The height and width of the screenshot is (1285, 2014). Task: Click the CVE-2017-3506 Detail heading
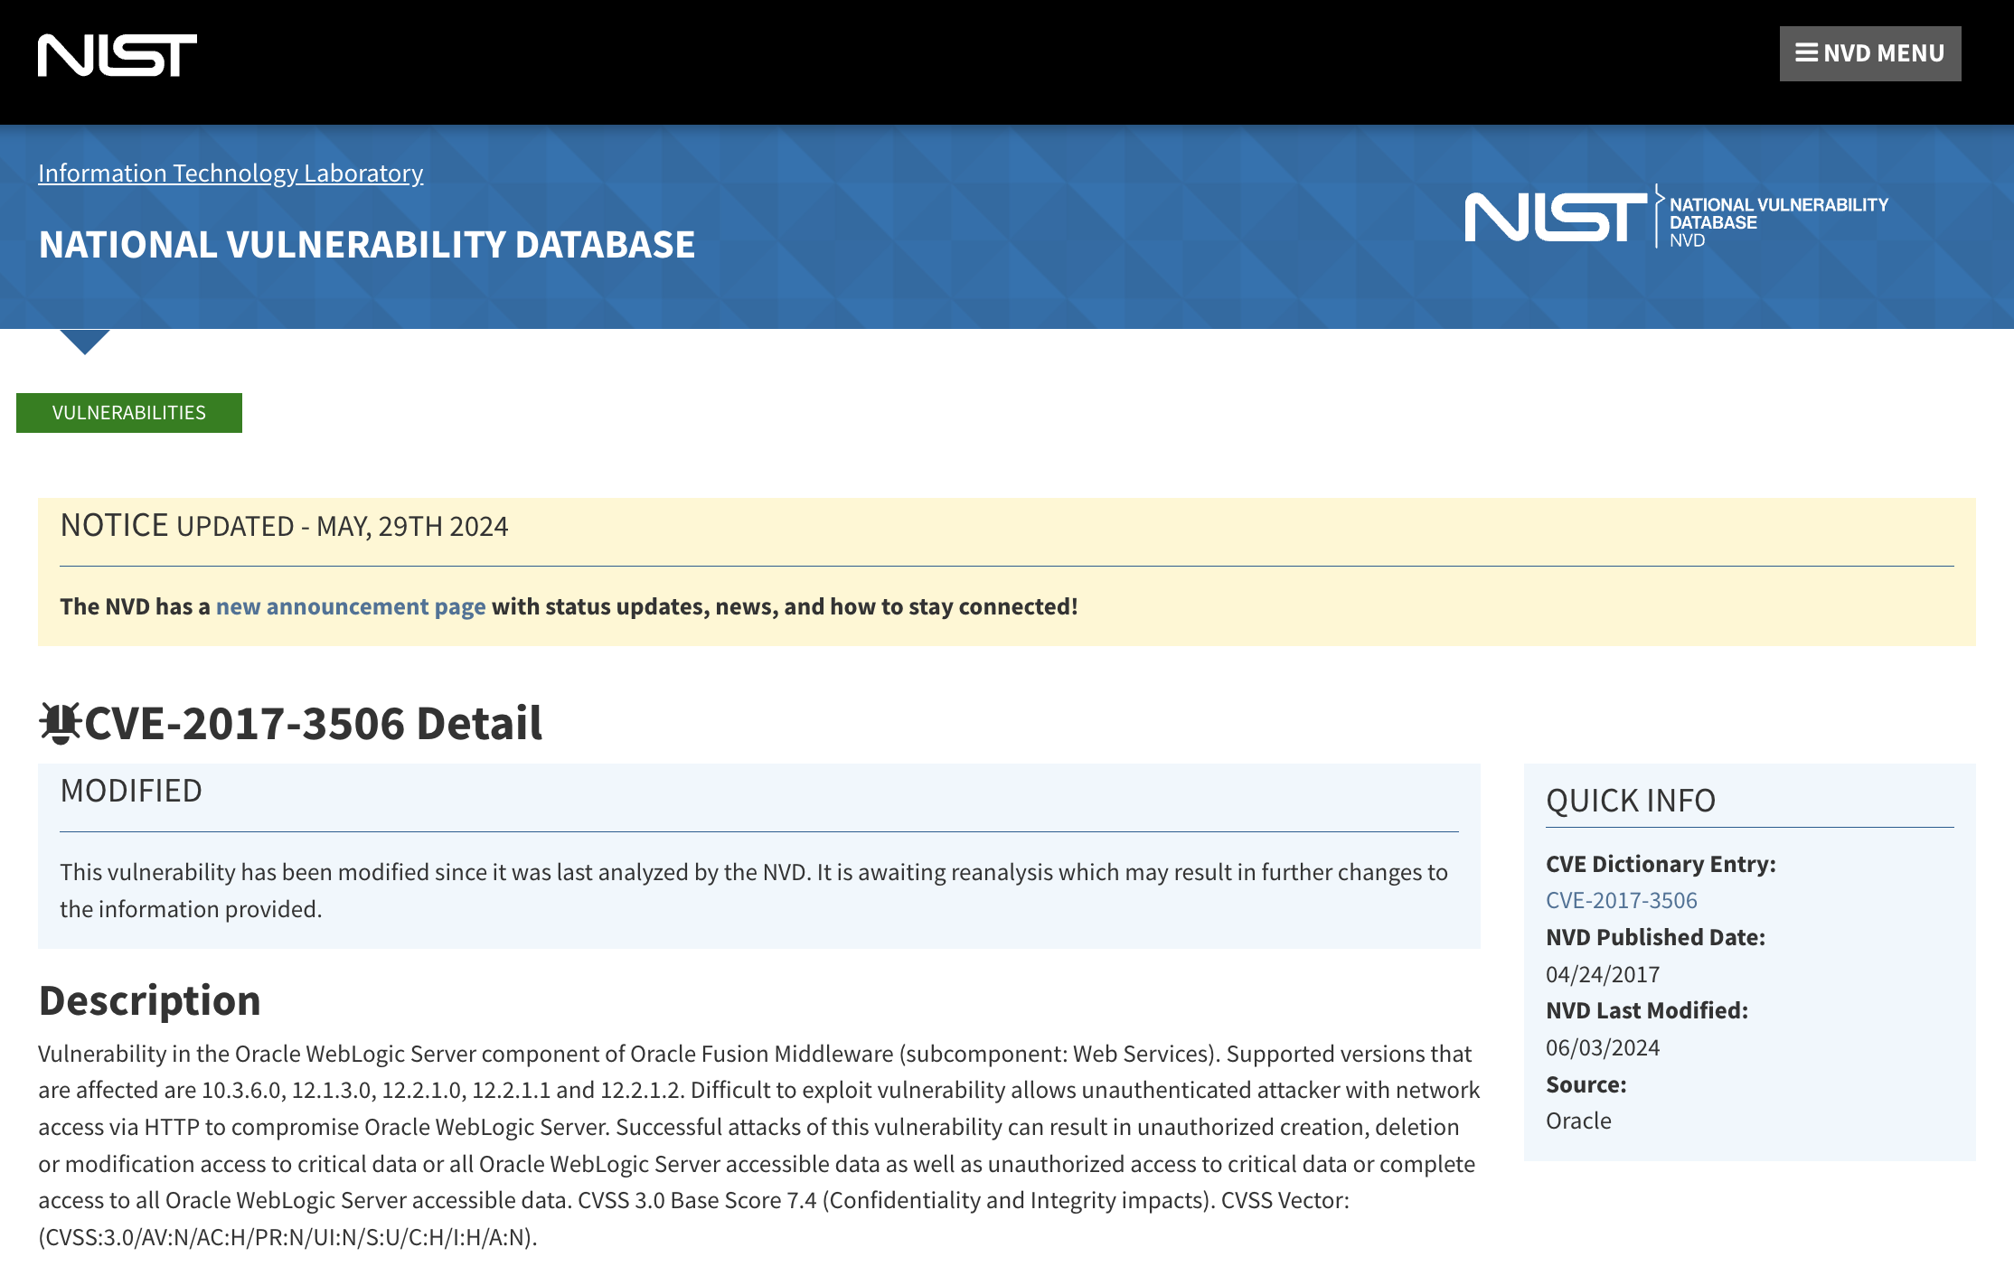coord(313,723)
